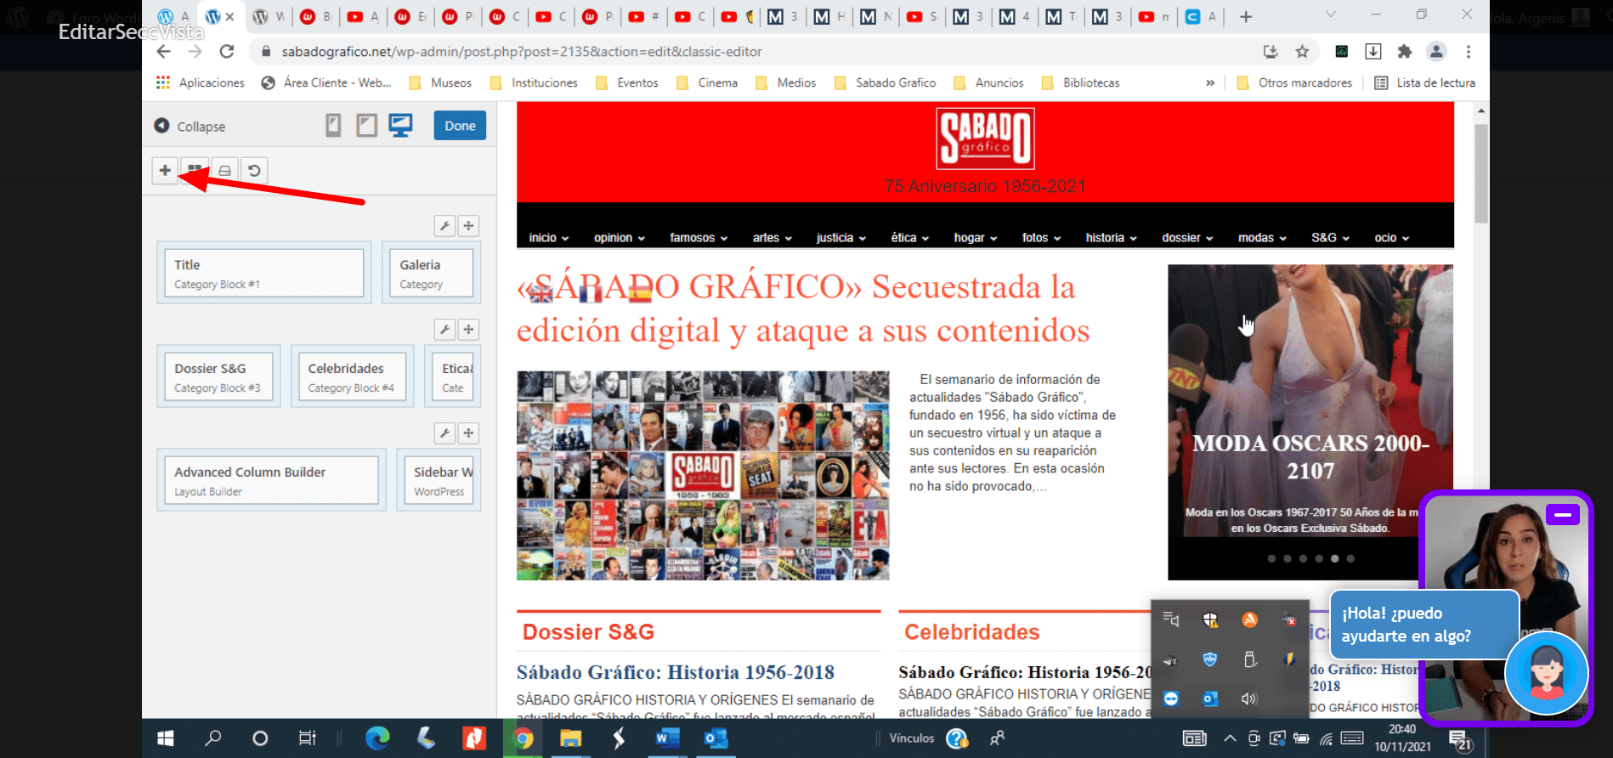The height and width of the screenshot is (758, 1613).
Task: Select the Dossier S&G Category Block #3 widget
Action: pos(218,376)
